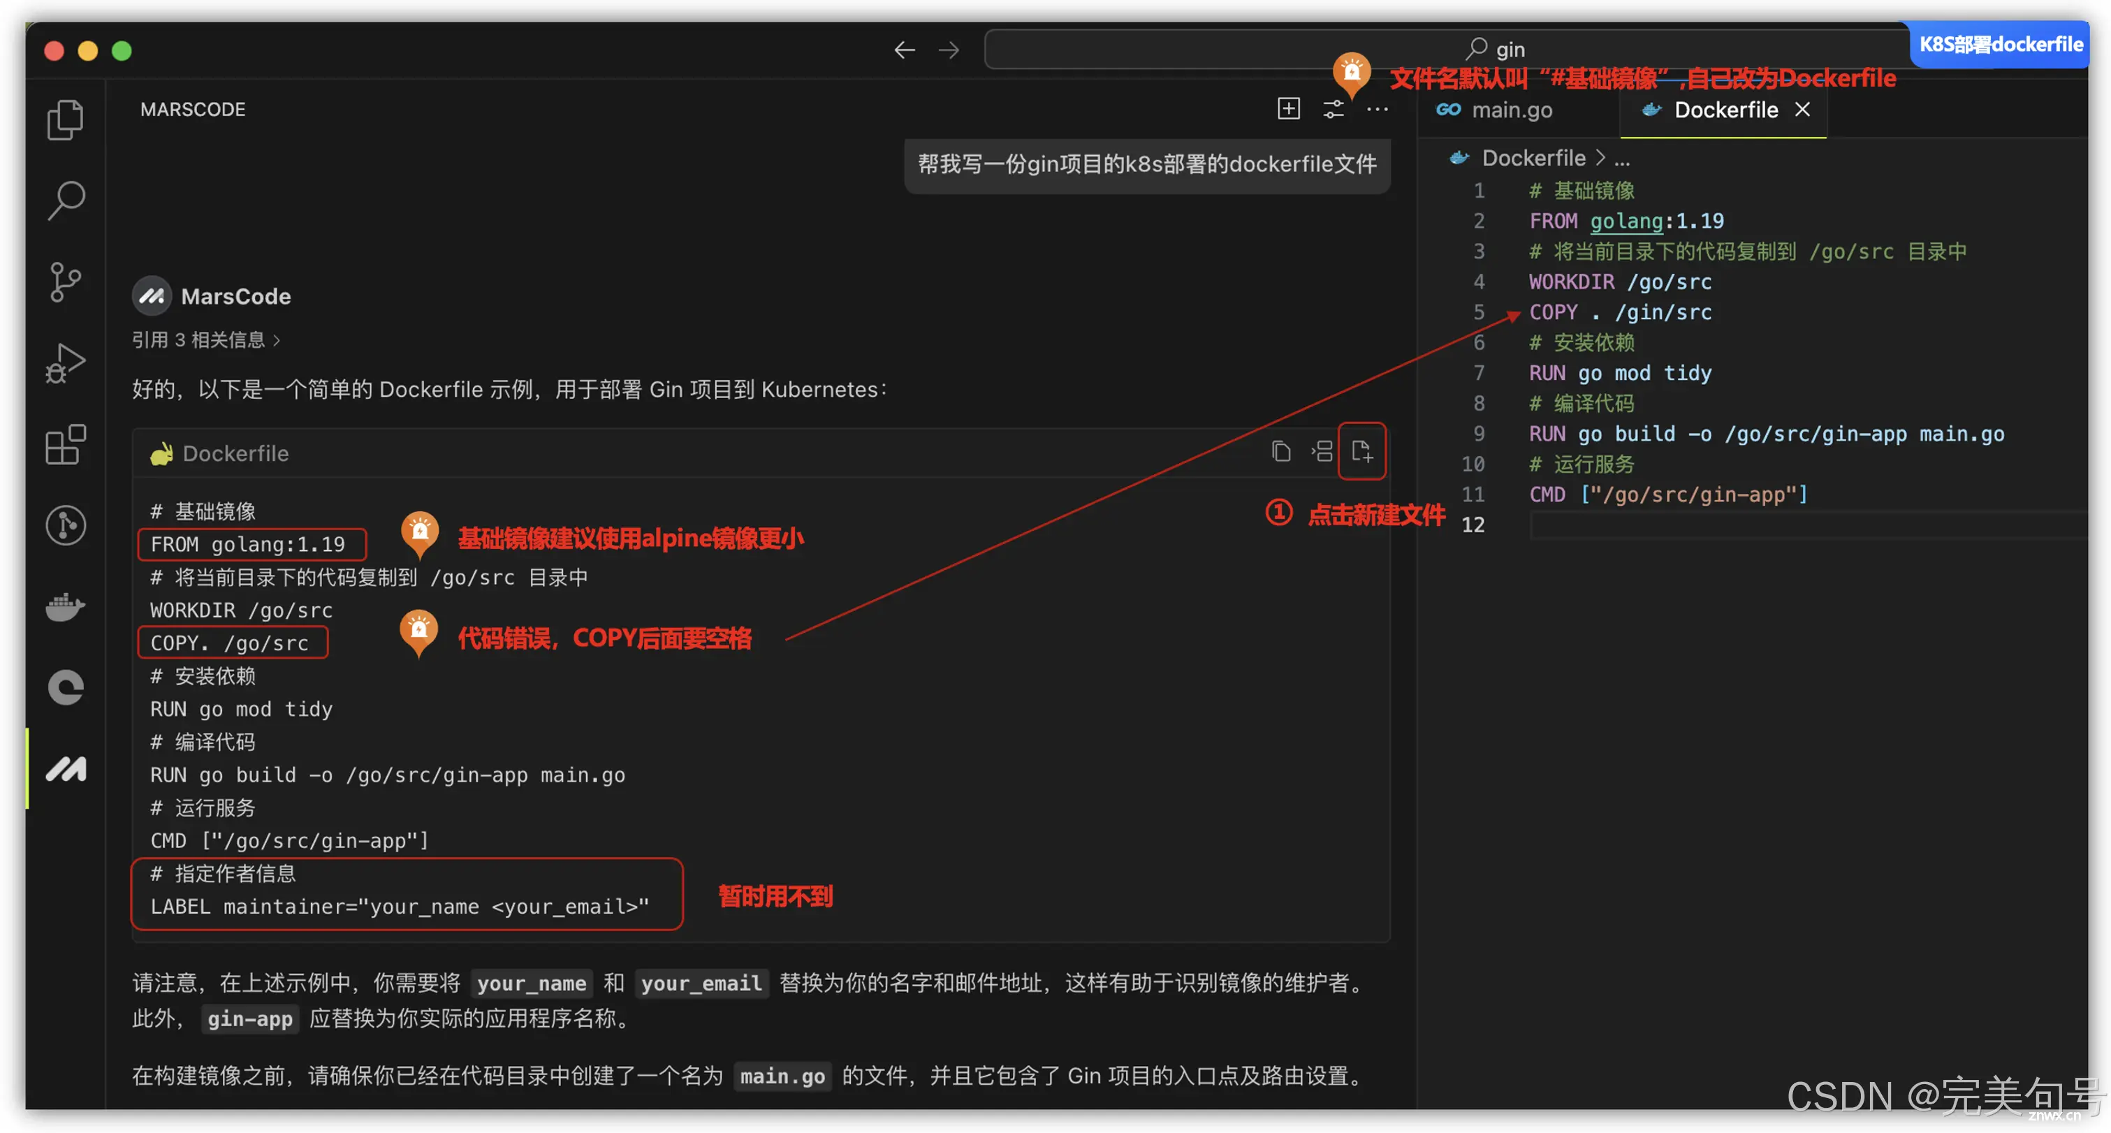This screenshot has width=2111, height=1133.
Task: Copy the Dockerfile code block
Action: [x=1281, y=451]
